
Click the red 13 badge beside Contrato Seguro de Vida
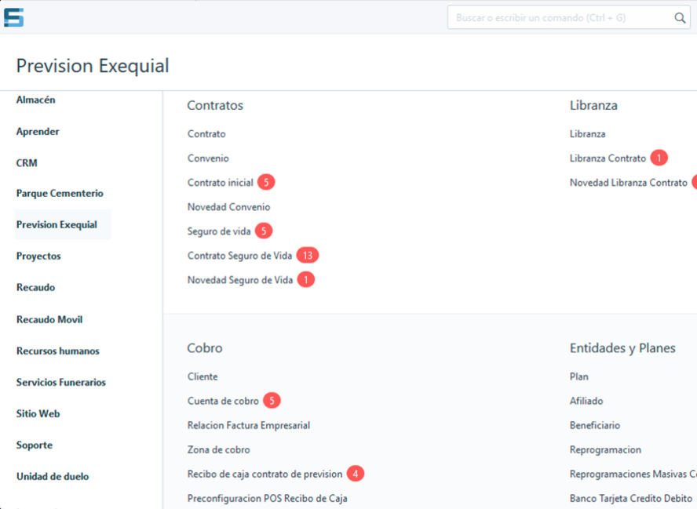pyautogui.click(x=308, y=256)
